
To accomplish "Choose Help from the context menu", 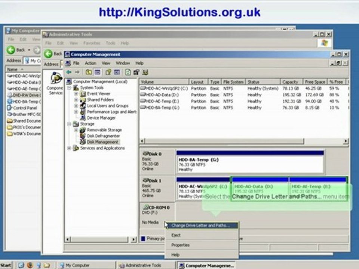I will point(202,254).
